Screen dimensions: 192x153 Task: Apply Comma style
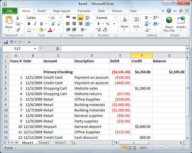pyautogui.click(x=114, y=24)
